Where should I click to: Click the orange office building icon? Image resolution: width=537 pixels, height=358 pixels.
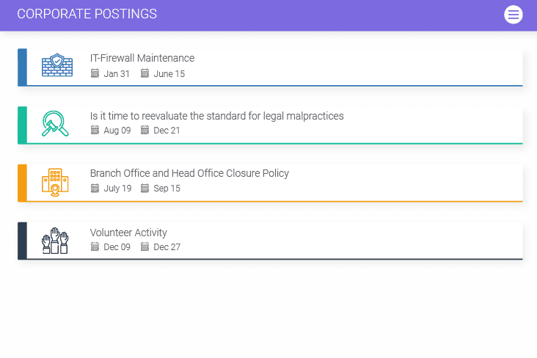tap(55, 182)
